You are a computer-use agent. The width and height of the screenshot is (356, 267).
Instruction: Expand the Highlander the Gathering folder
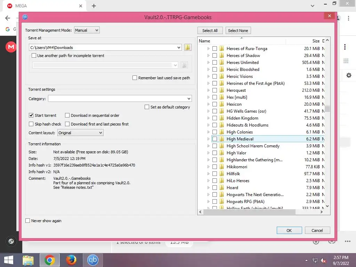tap(208, 160)
